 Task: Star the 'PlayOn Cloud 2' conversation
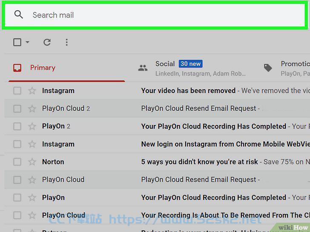[x=32, y=108]
